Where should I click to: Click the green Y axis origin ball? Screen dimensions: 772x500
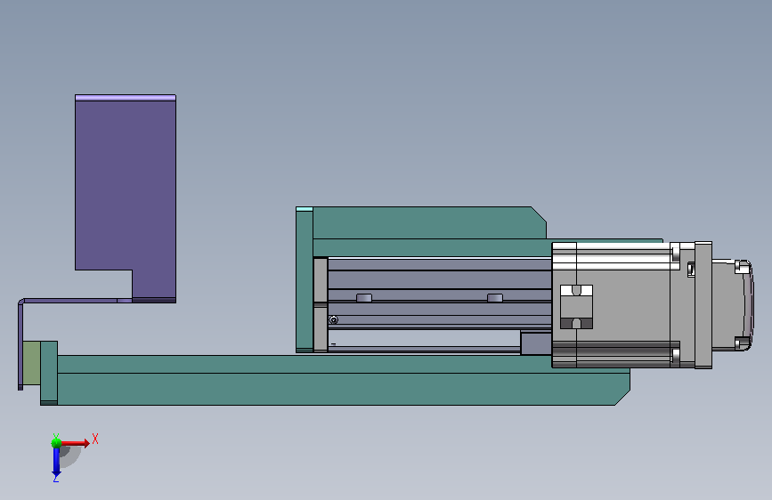(57, 443)
